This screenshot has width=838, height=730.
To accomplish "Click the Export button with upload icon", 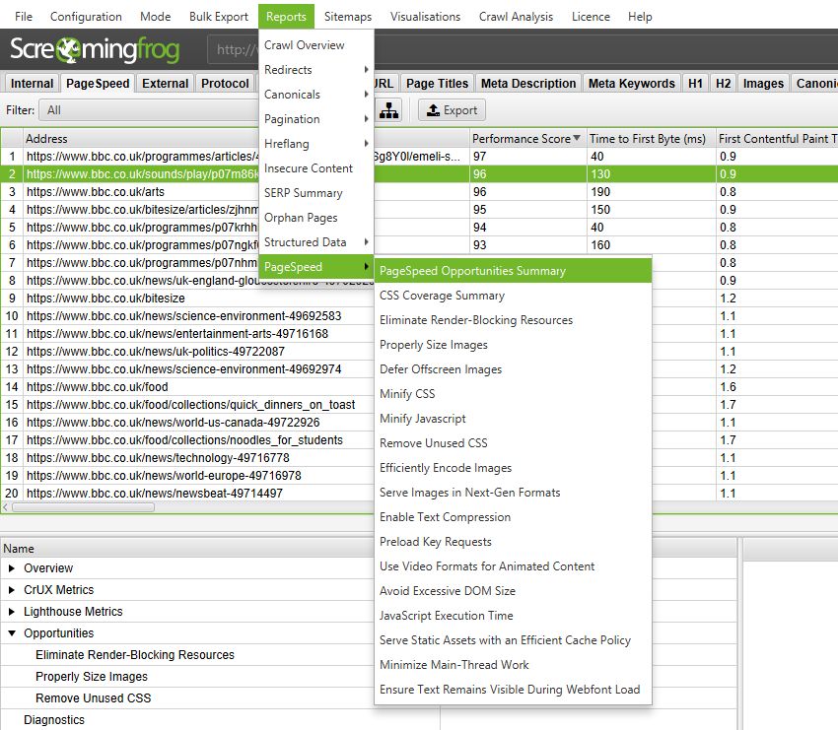I will (452, 109).
